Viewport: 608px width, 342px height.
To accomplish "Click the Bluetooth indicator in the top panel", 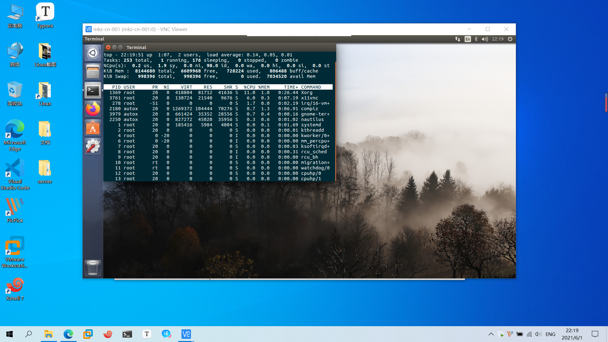I will click(476, 39).
